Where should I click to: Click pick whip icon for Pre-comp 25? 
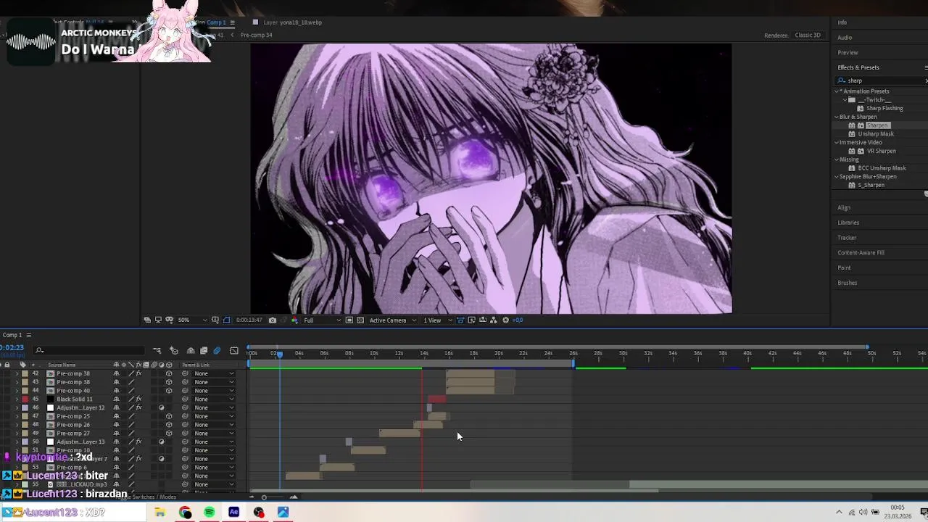[185, 416]
